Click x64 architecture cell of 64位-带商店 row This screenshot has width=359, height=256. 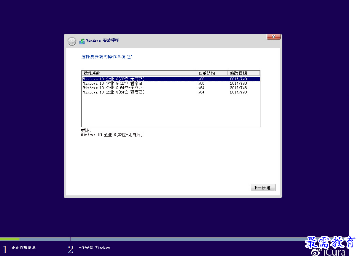point(201,92)
